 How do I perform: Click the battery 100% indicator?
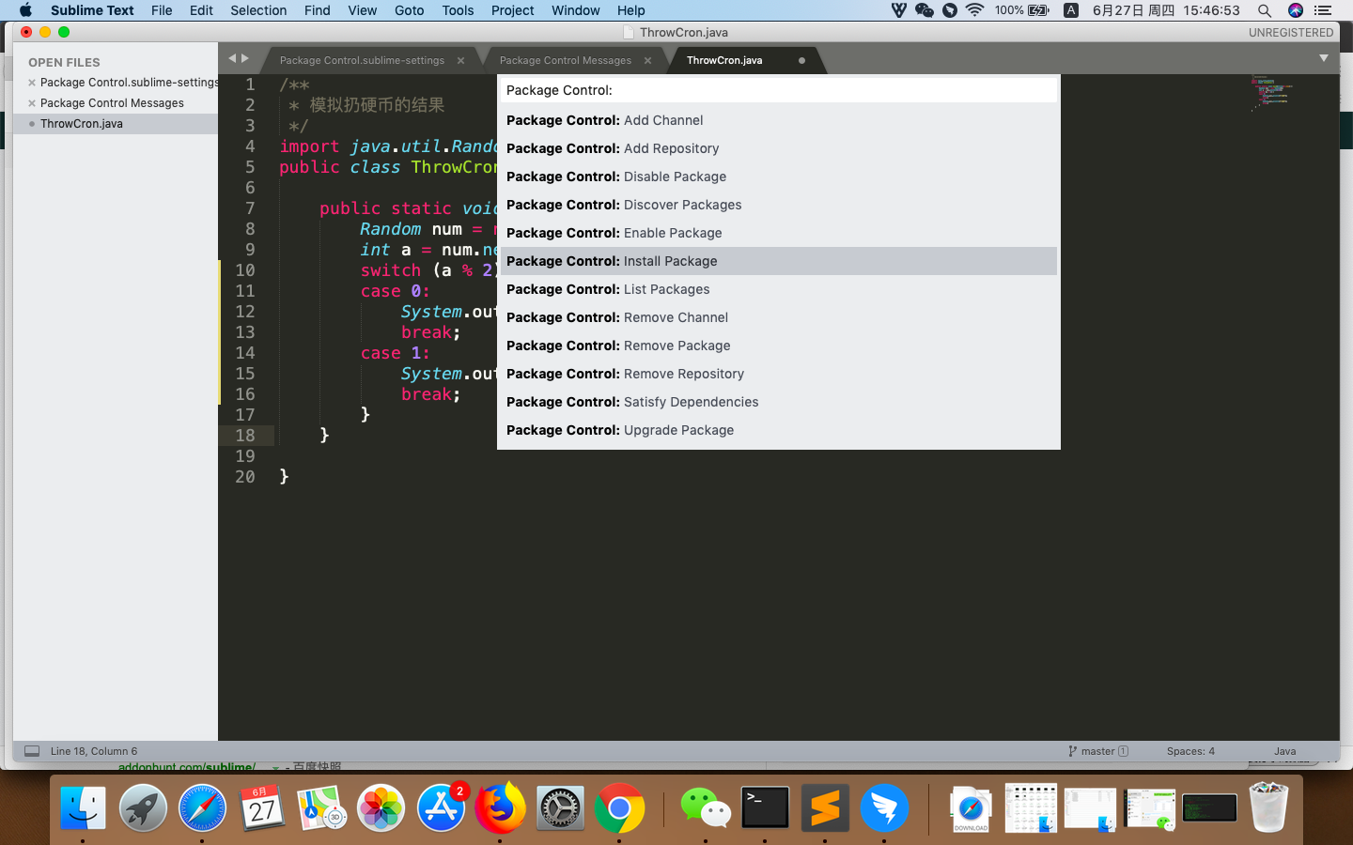click(1022, 10)
